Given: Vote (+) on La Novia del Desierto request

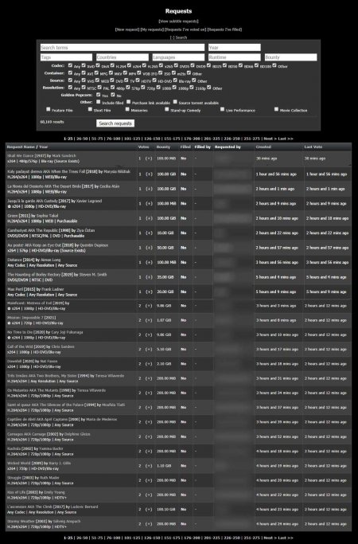Looking at the screenshot, I should (x=149, y=189).
